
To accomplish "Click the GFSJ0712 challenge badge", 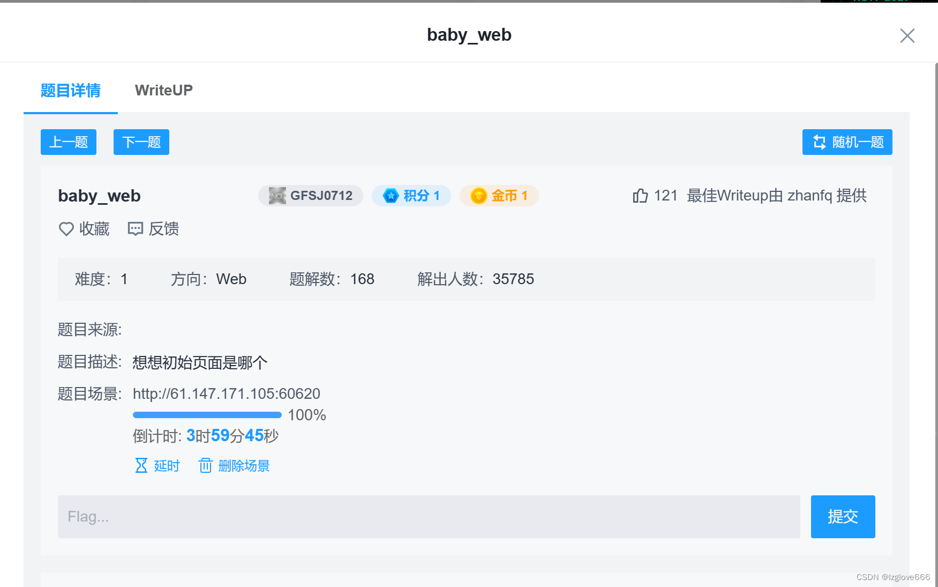I will click(x=310, y=196).
